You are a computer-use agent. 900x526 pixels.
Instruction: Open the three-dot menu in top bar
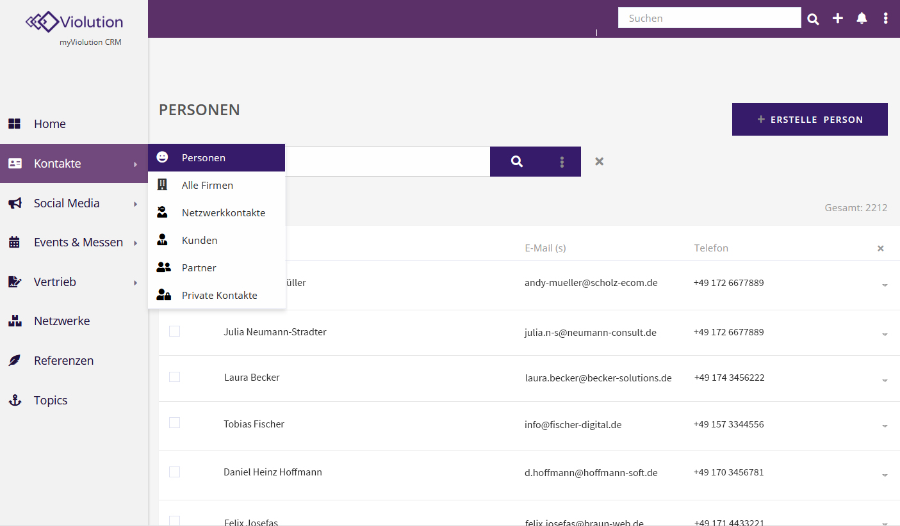tap(885, 19)
